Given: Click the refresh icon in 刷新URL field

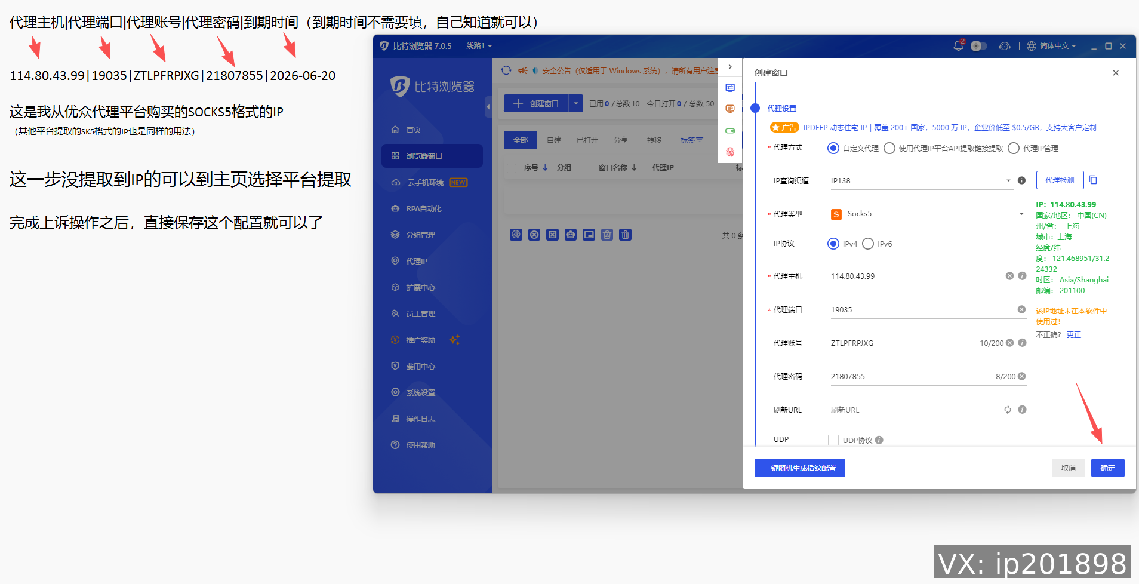Looking at the screenshot, I should (1008, 410).
